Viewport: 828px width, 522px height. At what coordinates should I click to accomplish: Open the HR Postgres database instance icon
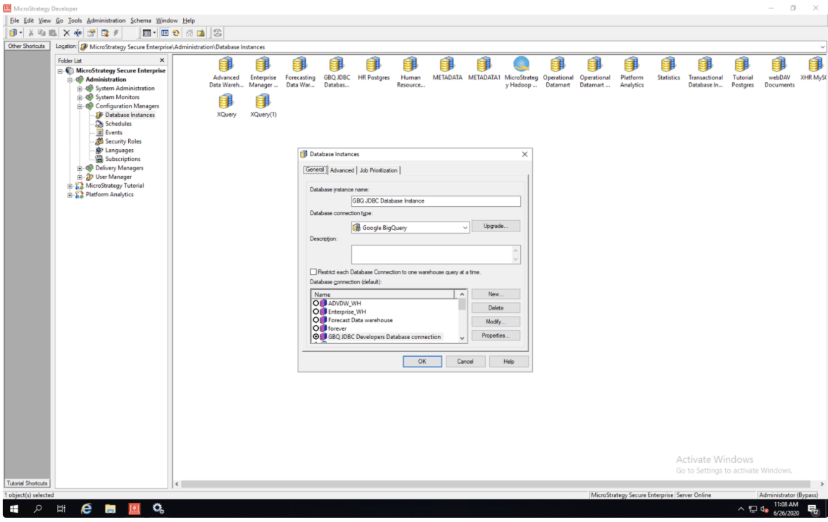(373, 65)
